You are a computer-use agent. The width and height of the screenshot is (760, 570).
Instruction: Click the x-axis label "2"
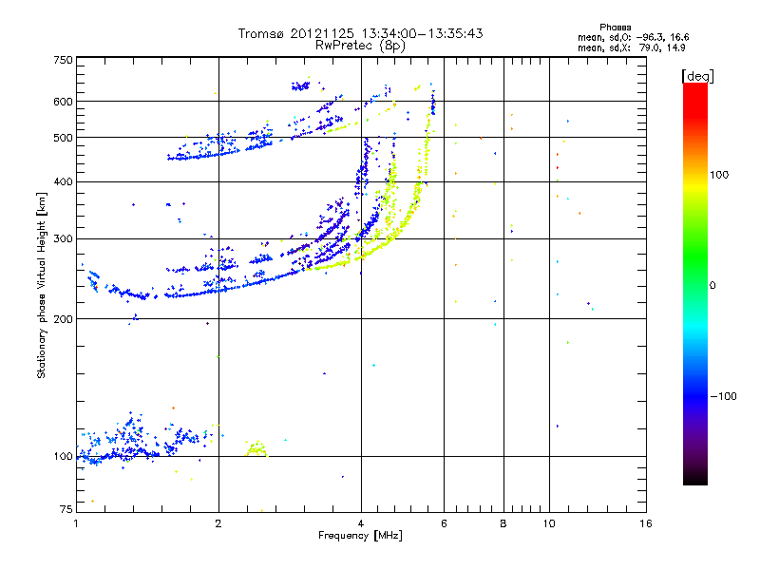[218, 523]
